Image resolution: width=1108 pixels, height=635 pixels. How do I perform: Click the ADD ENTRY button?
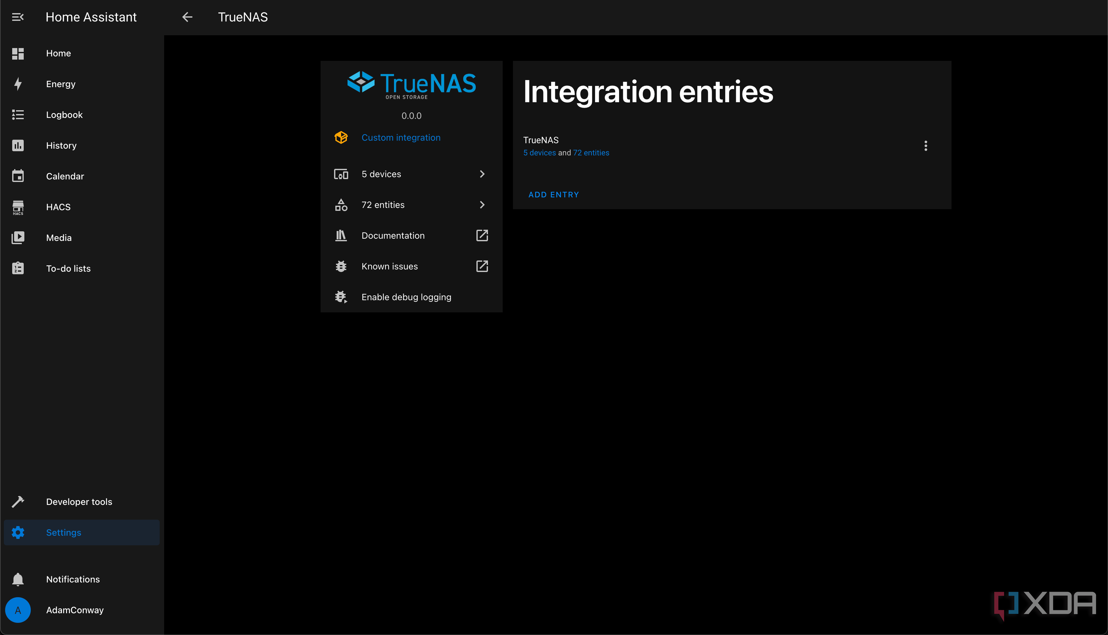(553, 194)
